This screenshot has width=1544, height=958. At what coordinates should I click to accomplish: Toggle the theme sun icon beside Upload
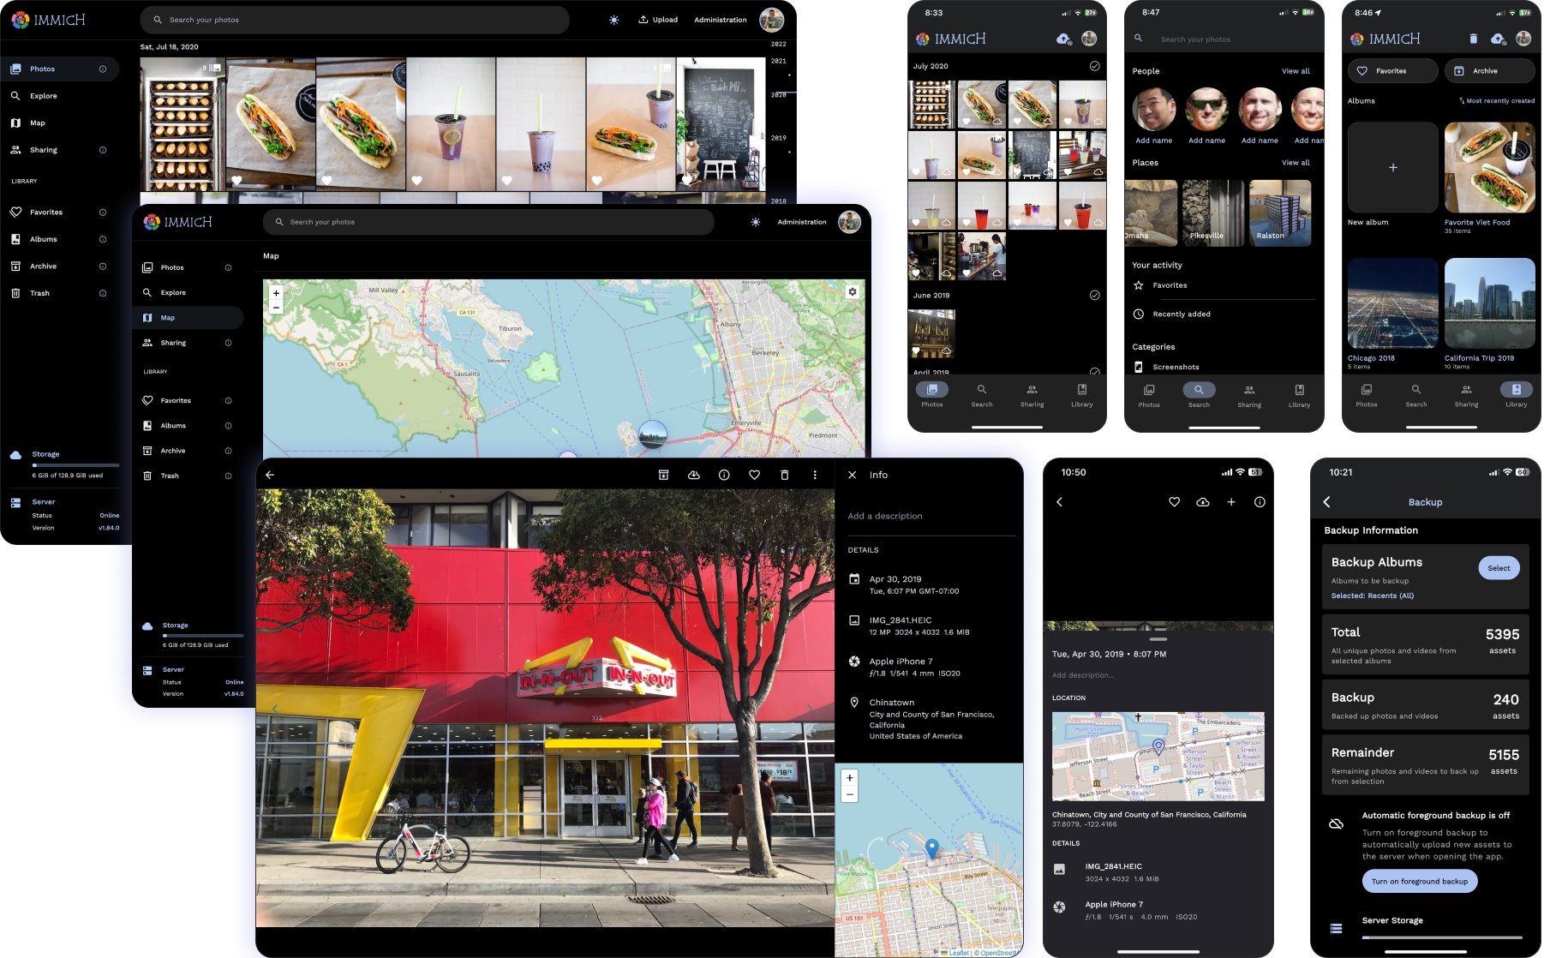pyautogui.click(x=613, y=20)
